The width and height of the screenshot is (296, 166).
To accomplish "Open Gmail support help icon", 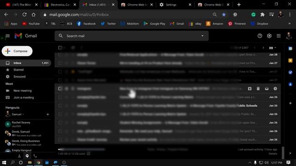I will click(x=260, y=36).
